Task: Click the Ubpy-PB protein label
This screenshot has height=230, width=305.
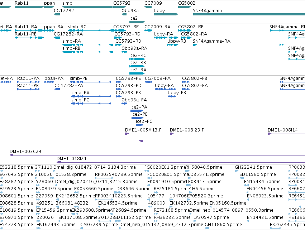Action: pyautogui.click(x=177, y=93)
